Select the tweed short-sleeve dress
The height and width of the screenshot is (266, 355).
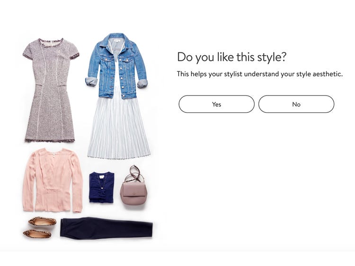click(x=51, y=90)
